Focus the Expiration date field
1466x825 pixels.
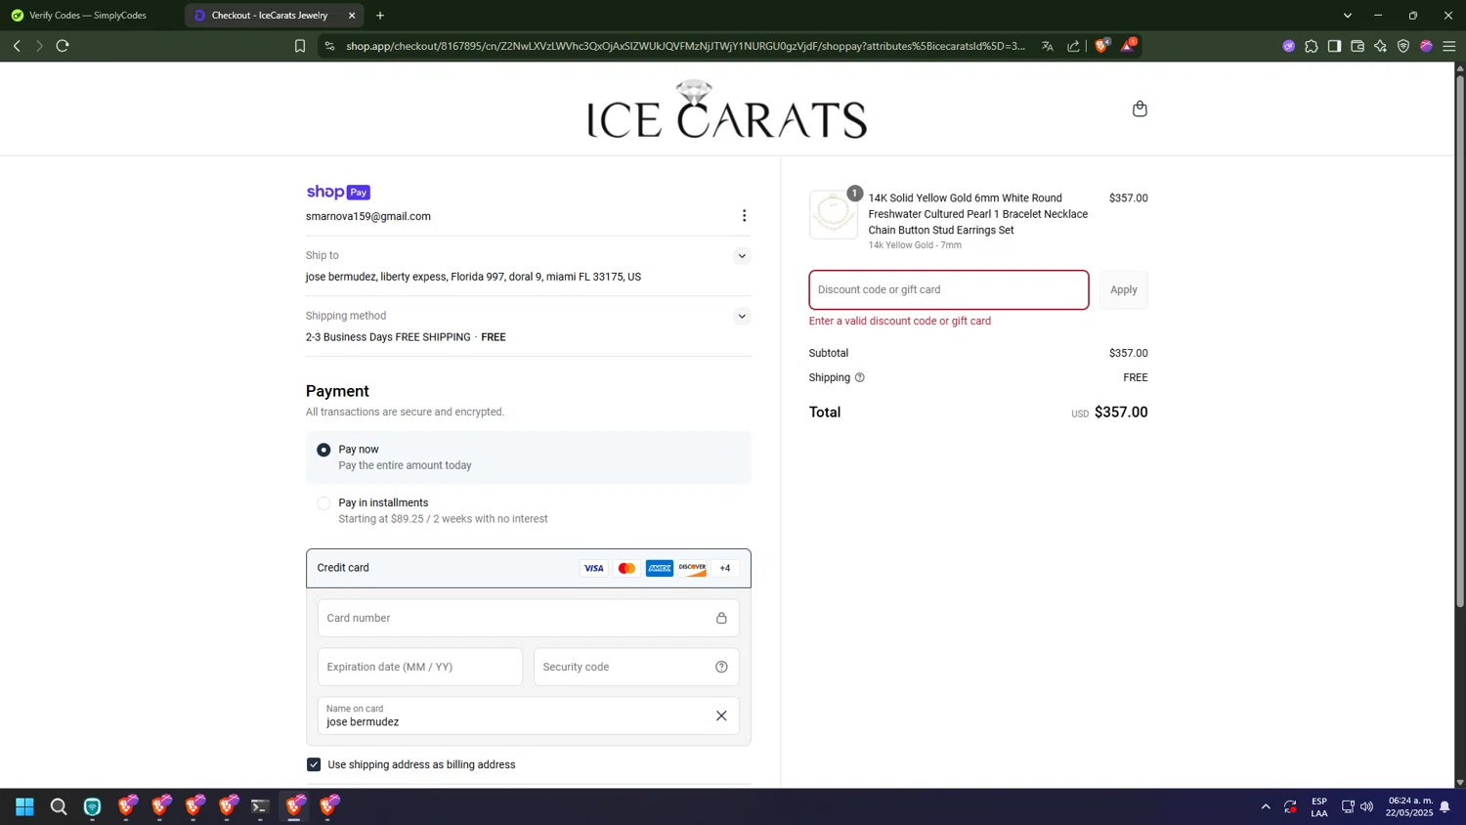tap(420, 667)
